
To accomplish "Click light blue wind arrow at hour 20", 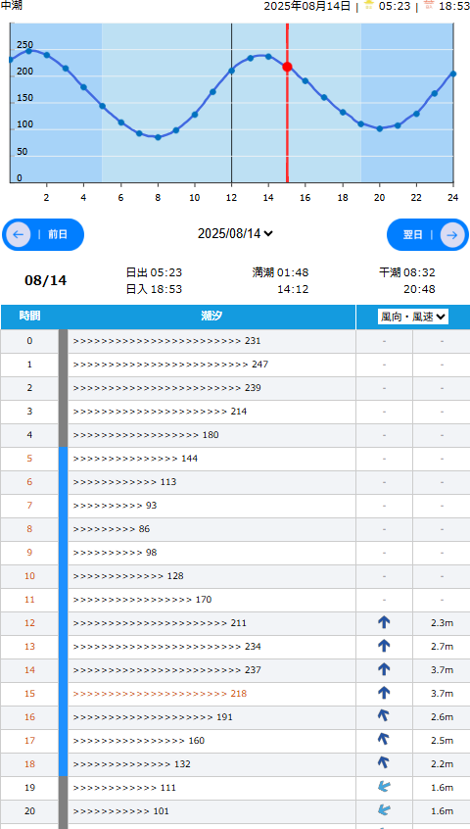I will (x=384, y=810).
